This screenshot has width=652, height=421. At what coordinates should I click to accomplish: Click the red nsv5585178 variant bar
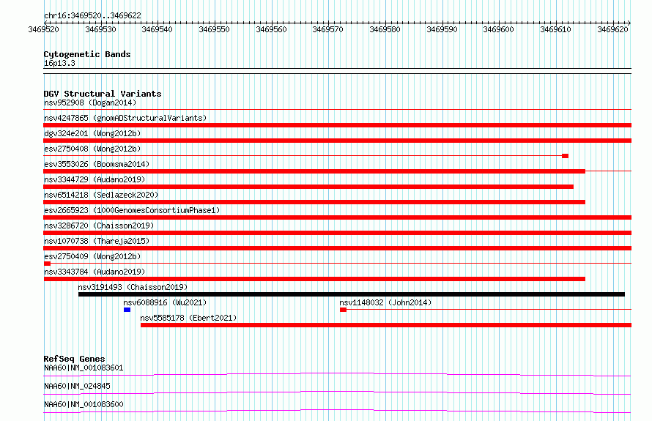pyautogui.click(x=386, y=325)
